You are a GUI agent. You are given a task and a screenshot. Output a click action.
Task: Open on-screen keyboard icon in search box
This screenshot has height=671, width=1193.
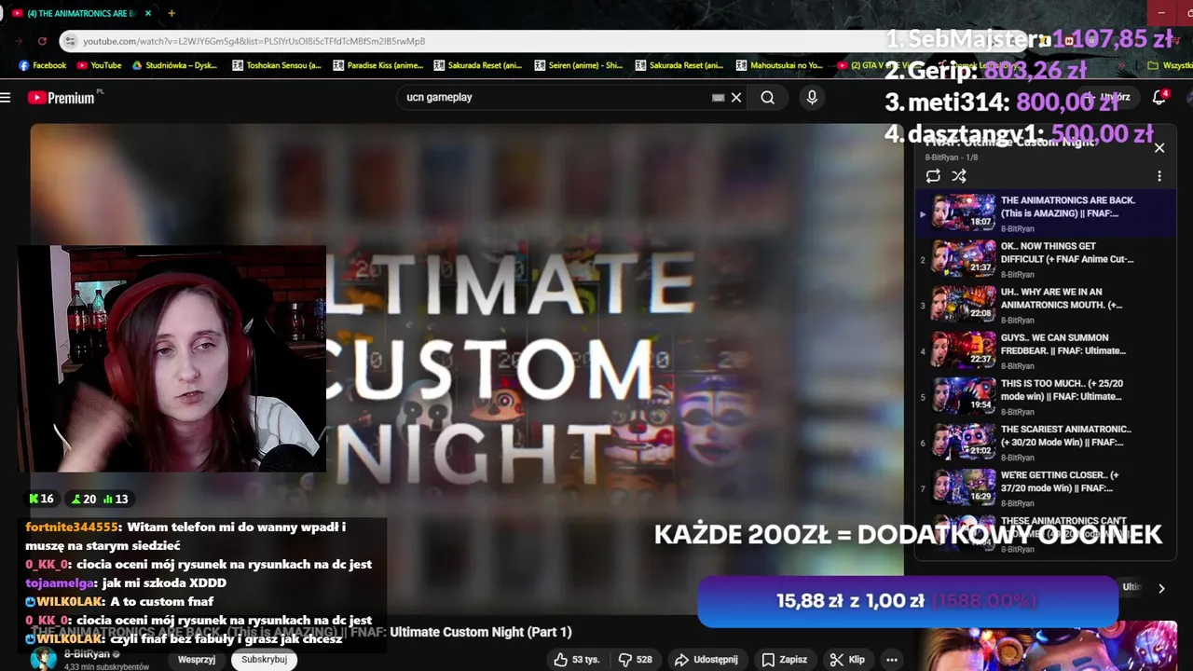point(718,97)
